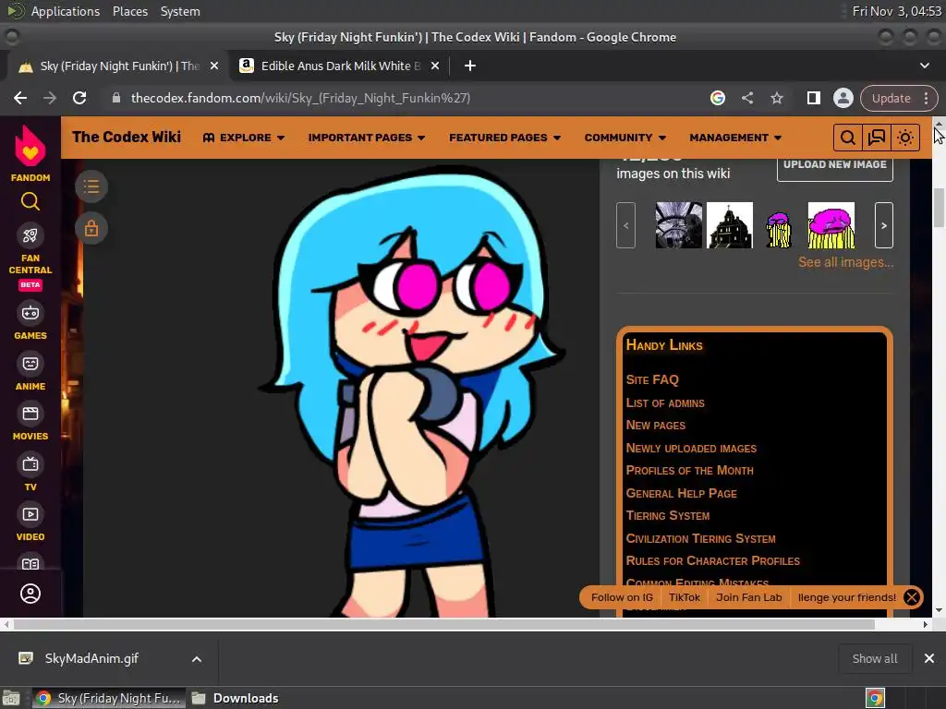Open List of Admins link

point(665,403)
